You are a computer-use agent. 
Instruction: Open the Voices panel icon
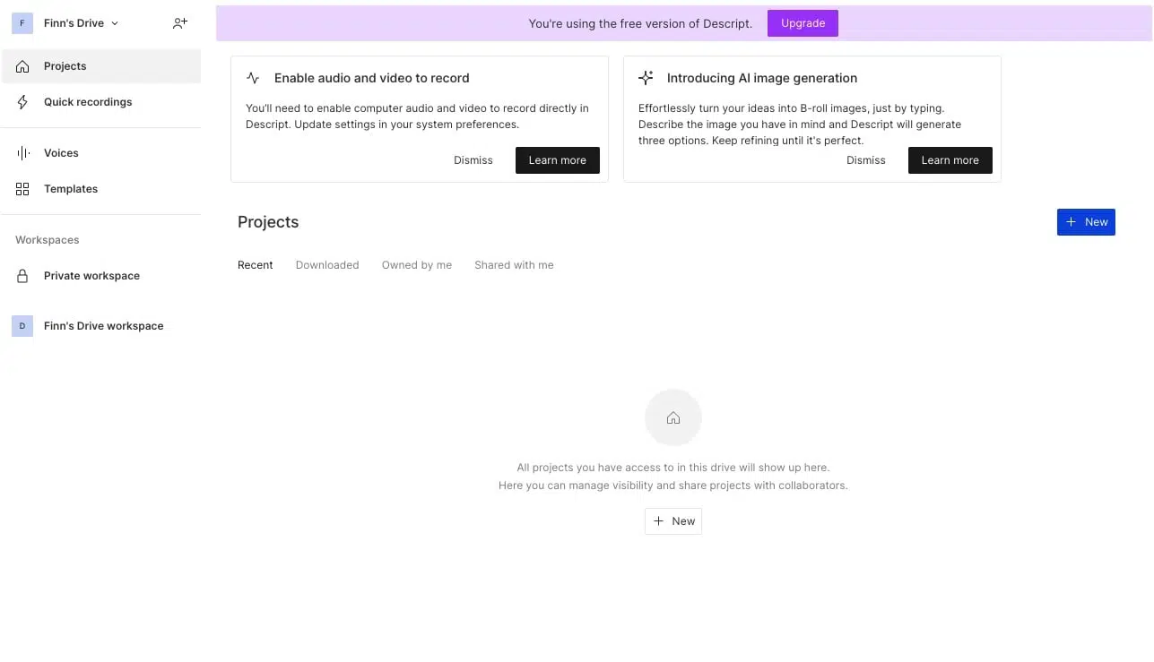click(22, 152)
